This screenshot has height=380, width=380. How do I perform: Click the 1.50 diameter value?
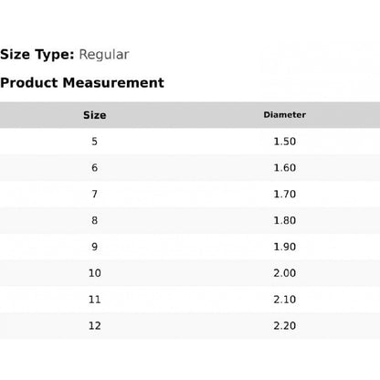coord(285,142)
